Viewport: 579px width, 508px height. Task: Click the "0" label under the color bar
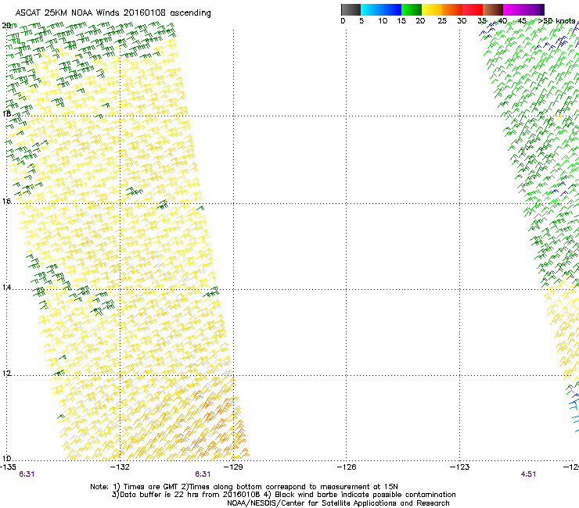tap(343, 21)
